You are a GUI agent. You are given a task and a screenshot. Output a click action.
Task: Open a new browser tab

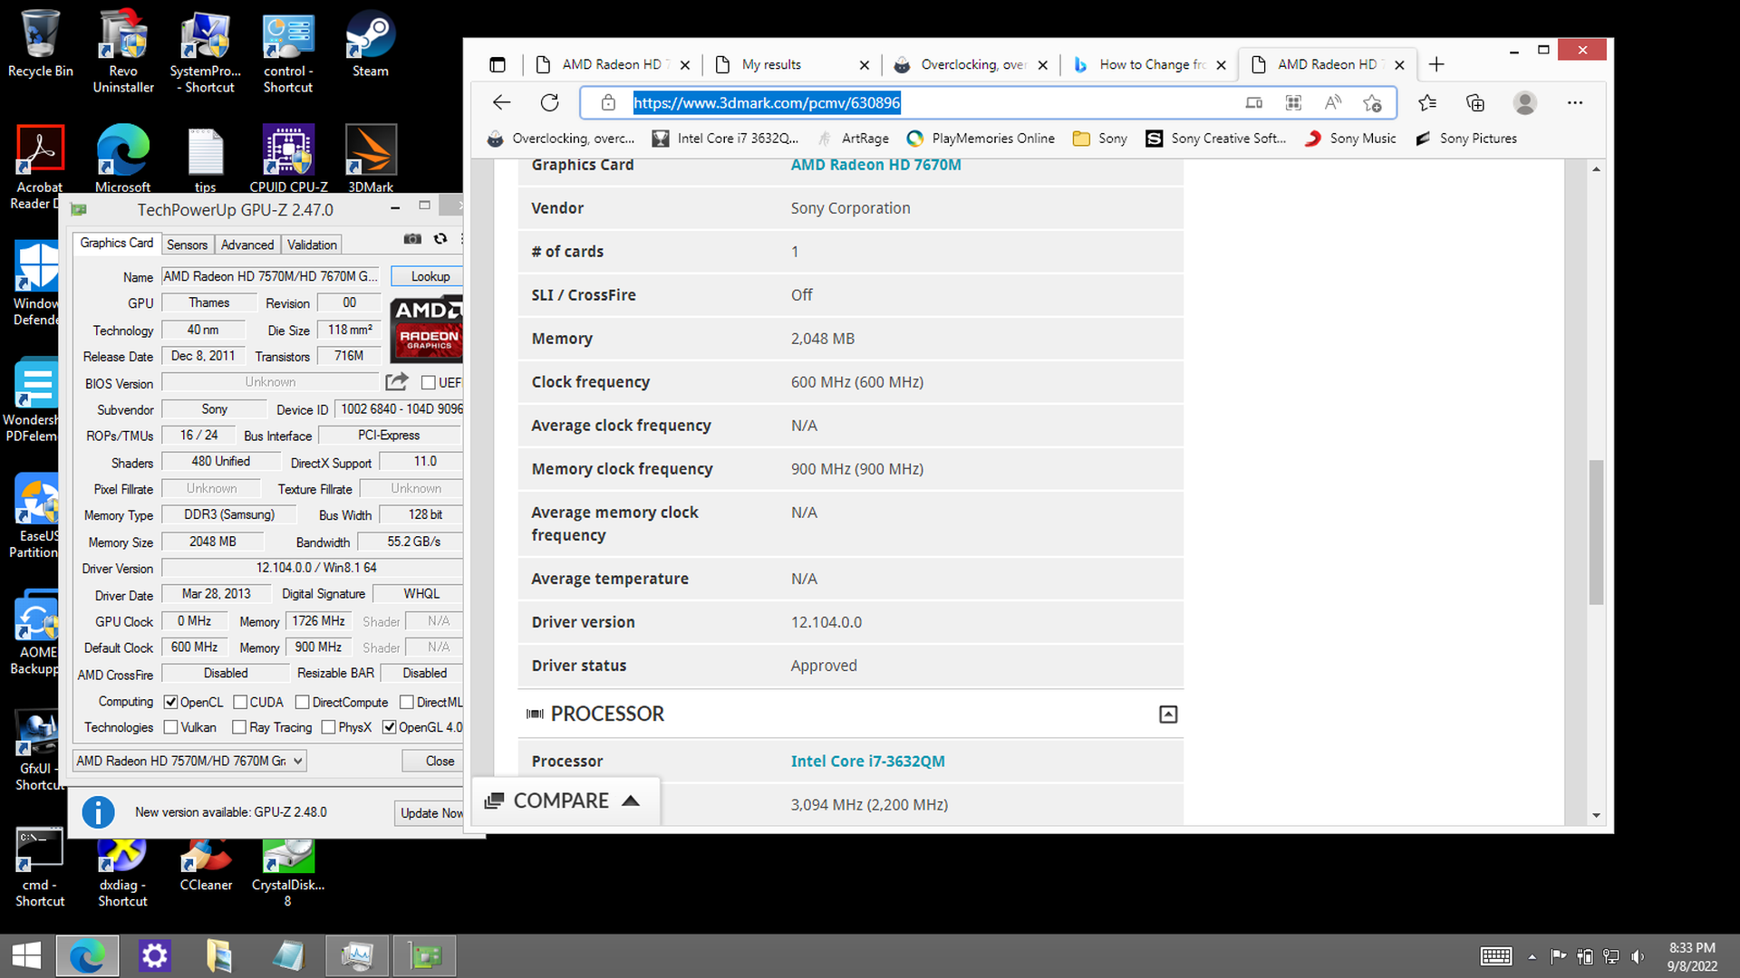point(1436,64)
